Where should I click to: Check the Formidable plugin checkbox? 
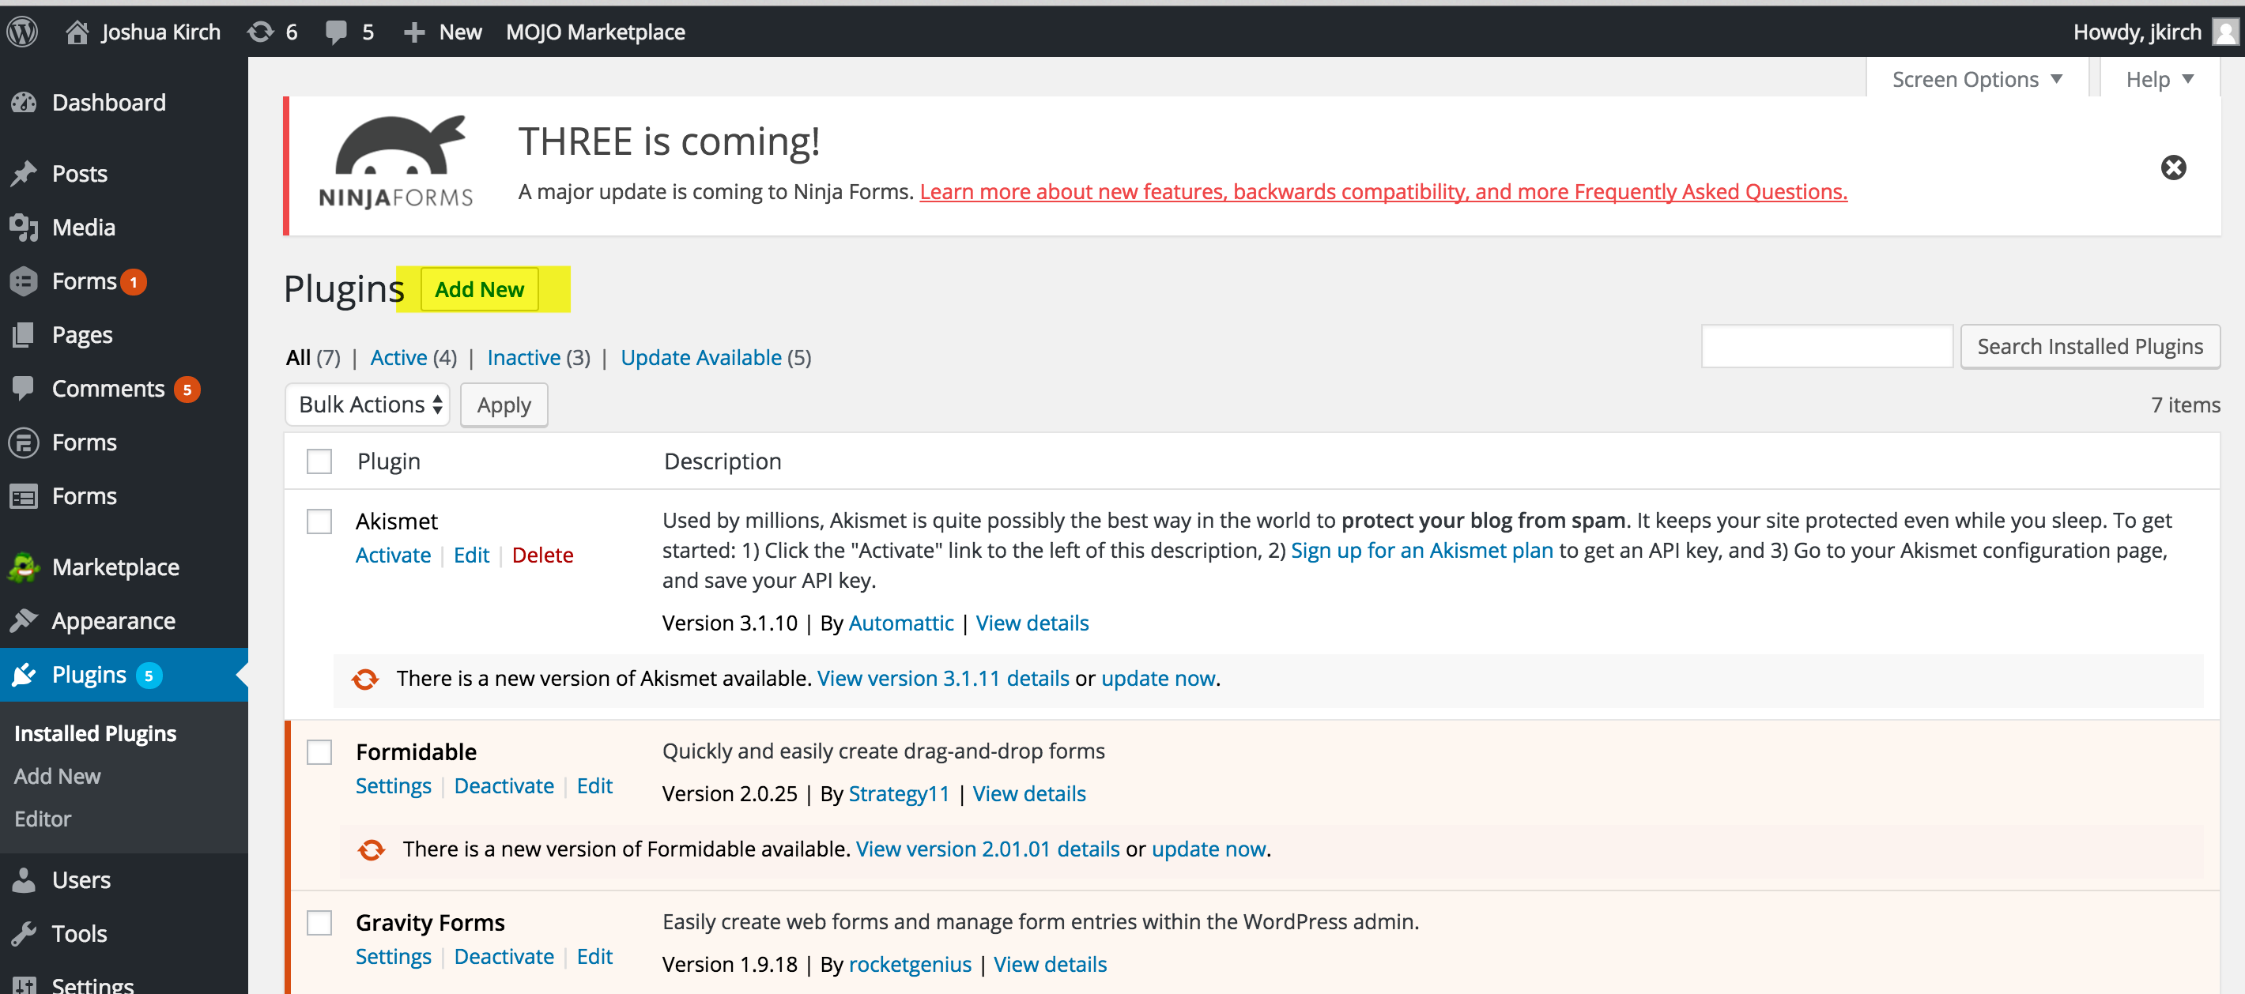point(319,751)
